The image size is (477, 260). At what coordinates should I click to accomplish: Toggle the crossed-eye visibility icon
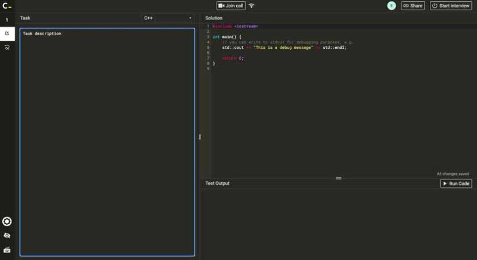point(7,235)
